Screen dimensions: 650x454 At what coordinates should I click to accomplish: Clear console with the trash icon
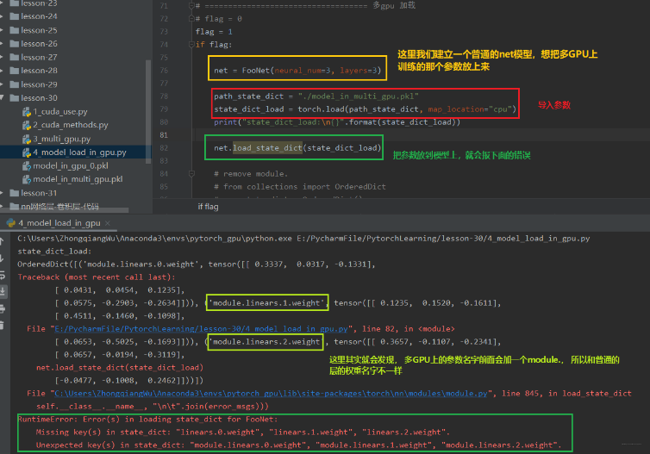tap(1, 325)
